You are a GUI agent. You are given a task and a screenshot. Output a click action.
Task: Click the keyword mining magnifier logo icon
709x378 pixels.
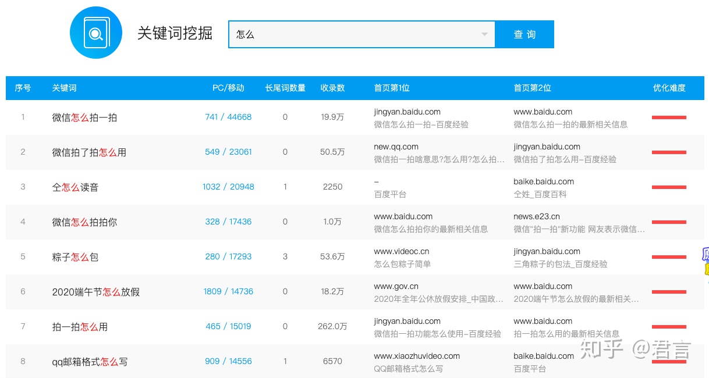tap(96, 33)
